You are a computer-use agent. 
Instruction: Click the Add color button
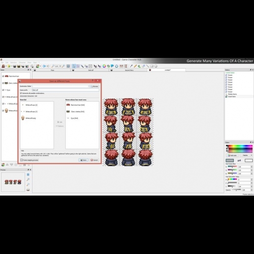click(x=233, y=155)
